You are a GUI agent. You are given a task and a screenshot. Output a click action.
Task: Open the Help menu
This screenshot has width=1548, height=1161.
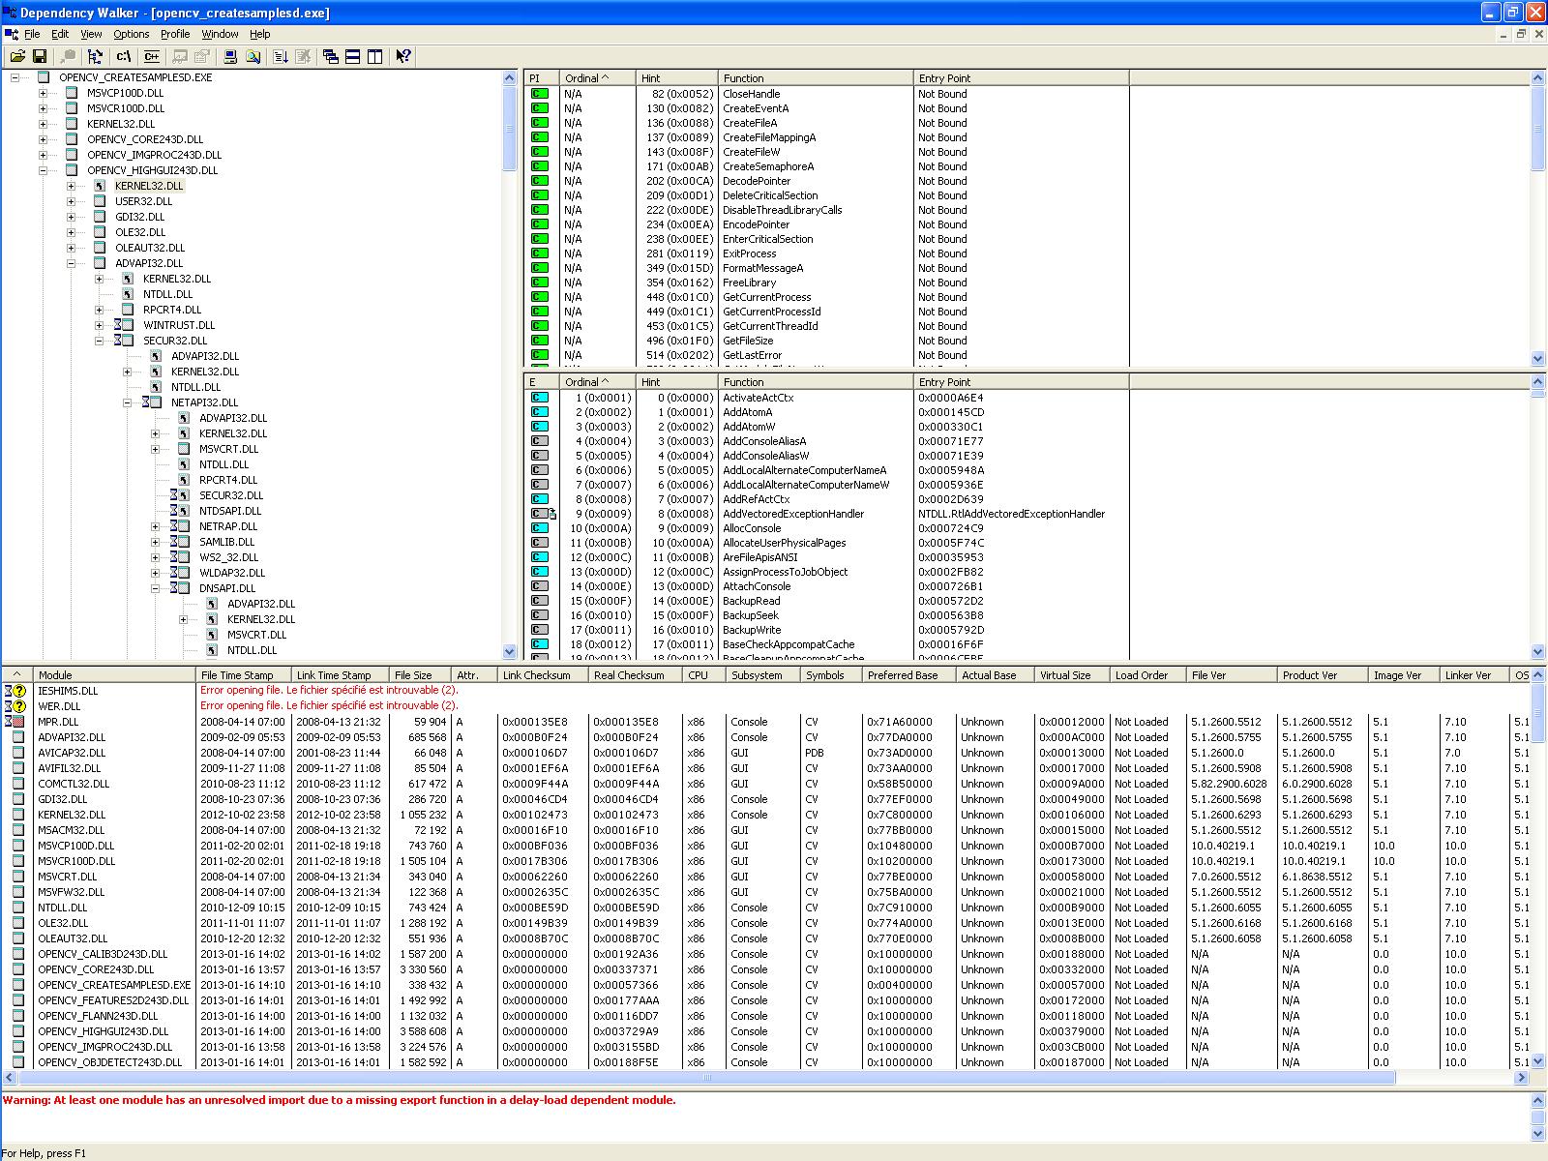tap(260, 34)
